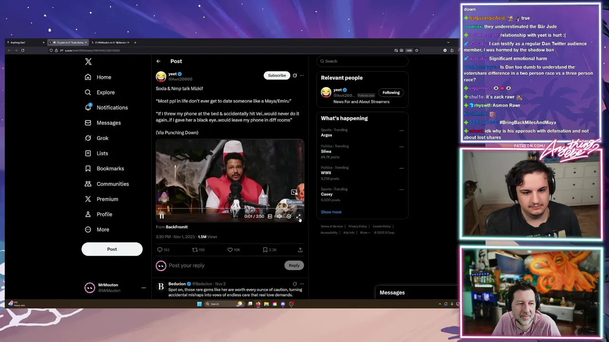Click the picture-in-picture icon on video
609x342 pixels.
pyautogui.click(x=294, y=192)
